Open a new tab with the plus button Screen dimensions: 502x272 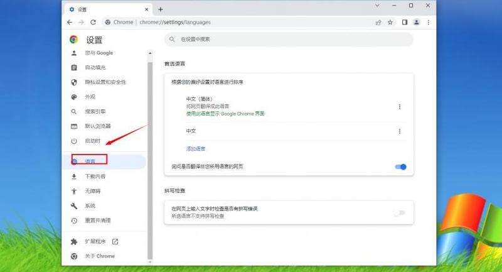(x=161, y=9)
